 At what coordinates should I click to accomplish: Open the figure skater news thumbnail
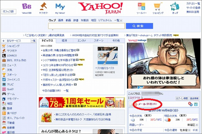coord(108,56)
